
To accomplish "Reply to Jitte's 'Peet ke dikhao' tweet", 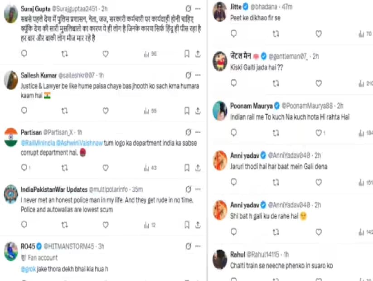I will (233, 34).
